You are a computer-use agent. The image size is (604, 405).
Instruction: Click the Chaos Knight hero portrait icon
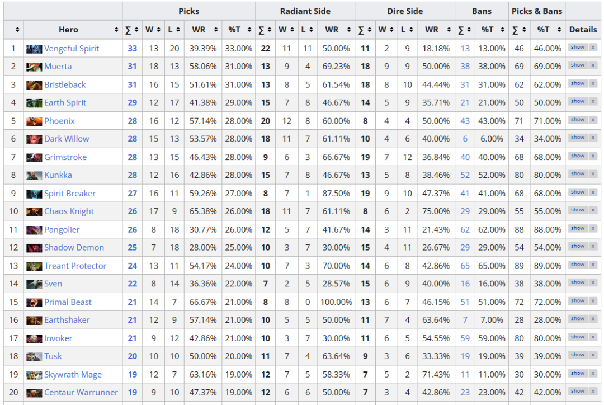(34, 211)
